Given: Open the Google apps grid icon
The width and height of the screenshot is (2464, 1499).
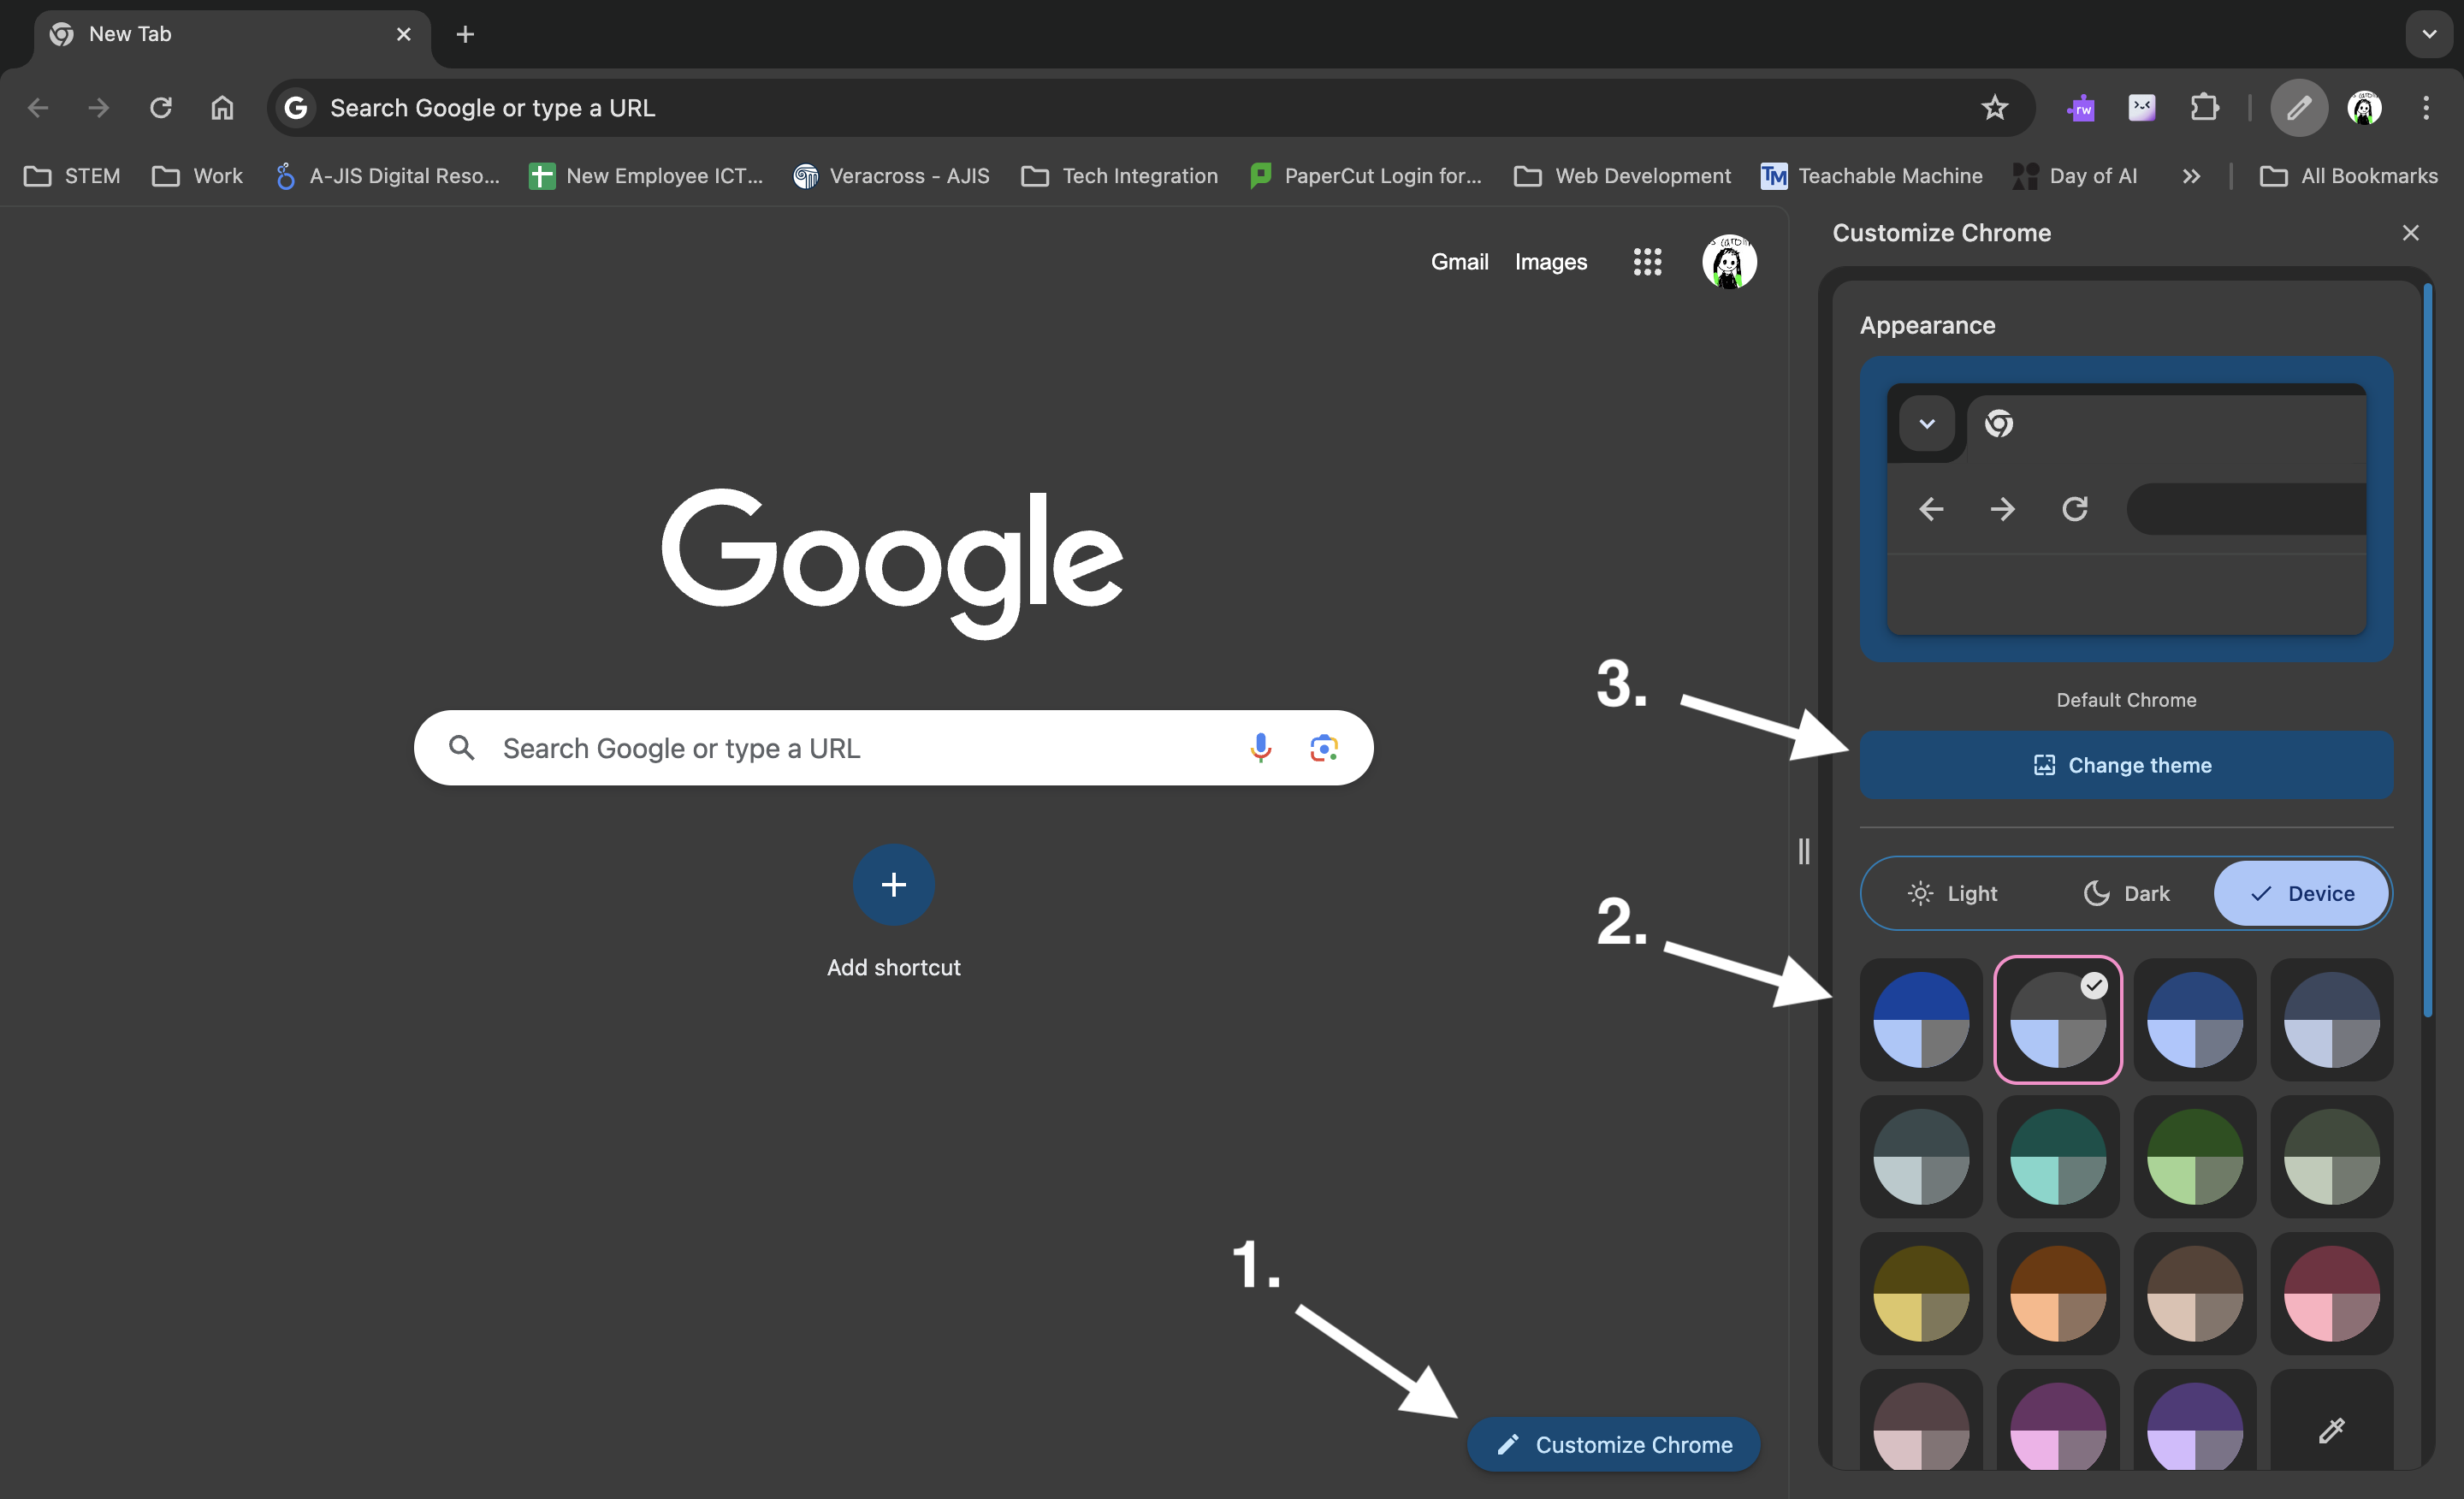Looking at the screenshot, I should (1646, 261).
